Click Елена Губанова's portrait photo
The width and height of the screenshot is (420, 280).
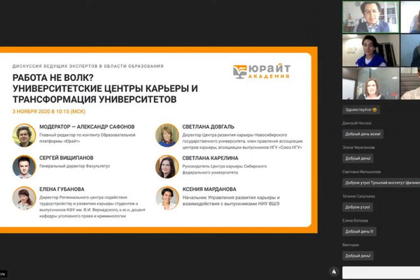click(x=24, y=198)
